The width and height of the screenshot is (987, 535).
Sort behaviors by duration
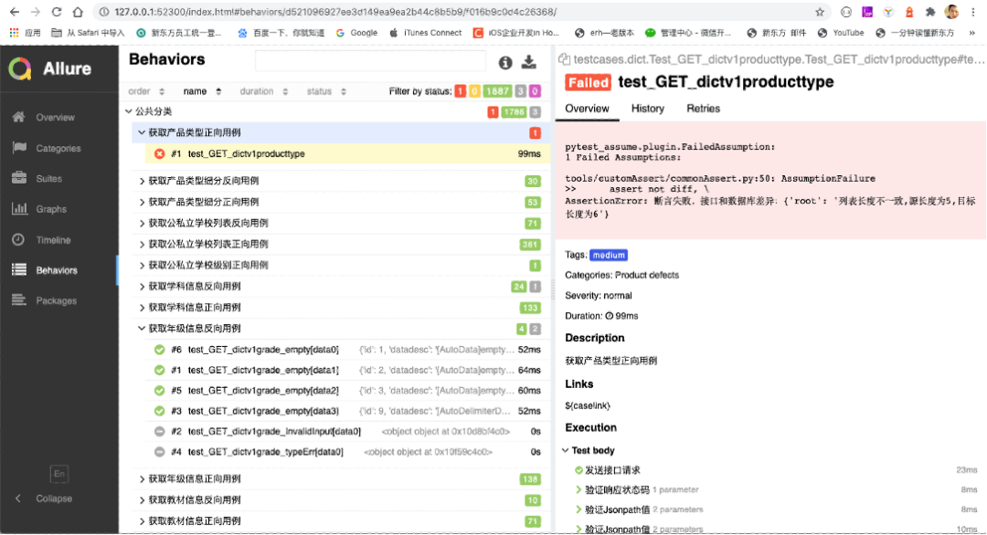(x=264, y=91)
